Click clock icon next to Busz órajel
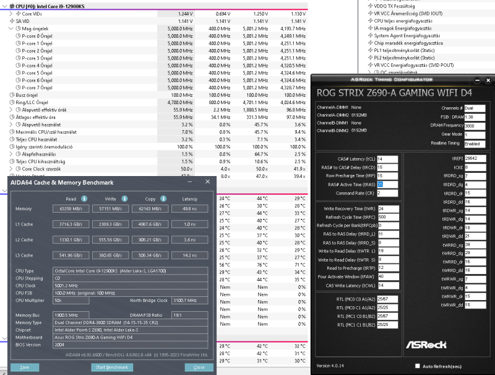This screenshot has width=495, height=375. click(12, 95)
